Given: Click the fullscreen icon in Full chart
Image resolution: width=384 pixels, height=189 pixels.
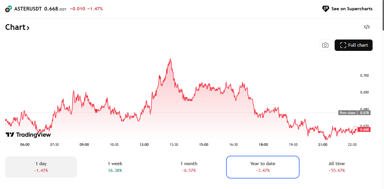Looking at the screenshot, I should (x=343, y=45).
